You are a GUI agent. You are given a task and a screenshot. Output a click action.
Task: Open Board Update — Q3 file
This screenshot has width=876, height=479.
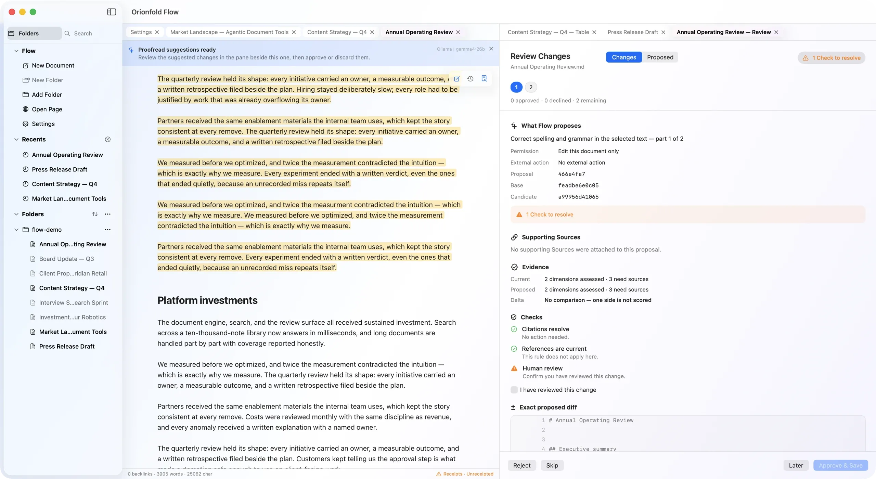click(x=66, y=259)
